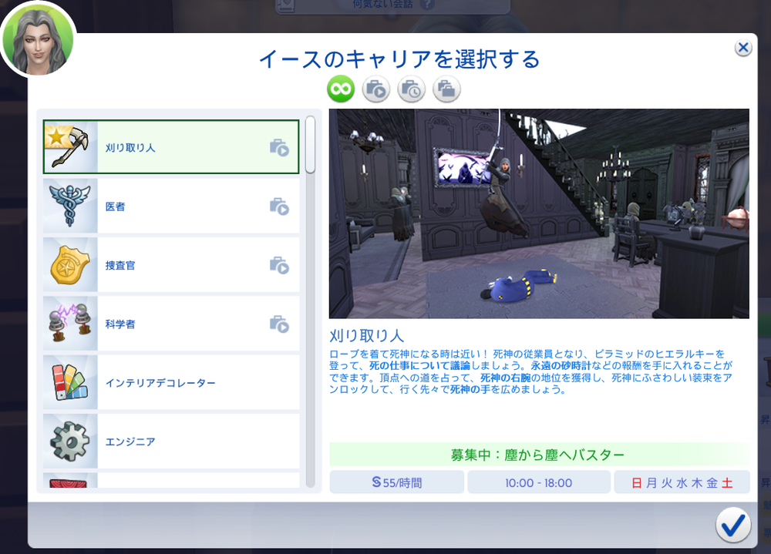Pick the 捜査官 career

(x=171, y=265)
